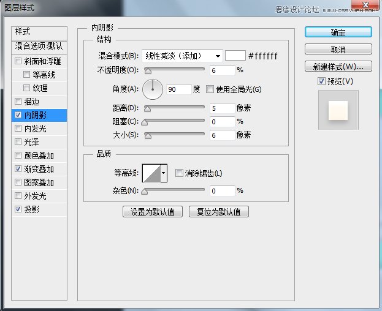Click the 距离 slider

[x=174, y=108]
